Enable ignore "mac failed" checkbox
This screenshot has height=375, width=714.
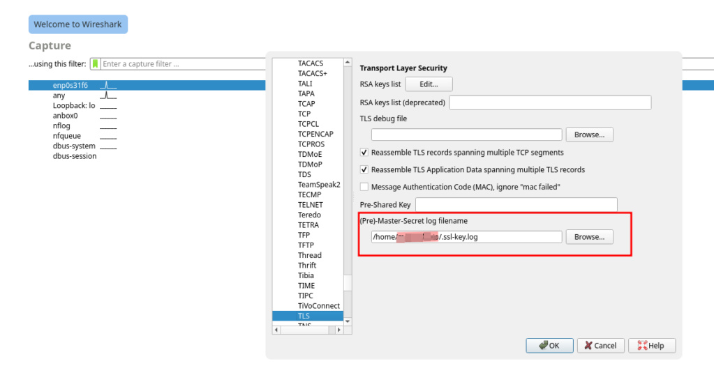[x=364, y=187]
